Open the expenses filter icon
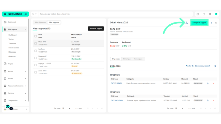The width and height of the screenshot is (221, 124). [x=215, y=66]
